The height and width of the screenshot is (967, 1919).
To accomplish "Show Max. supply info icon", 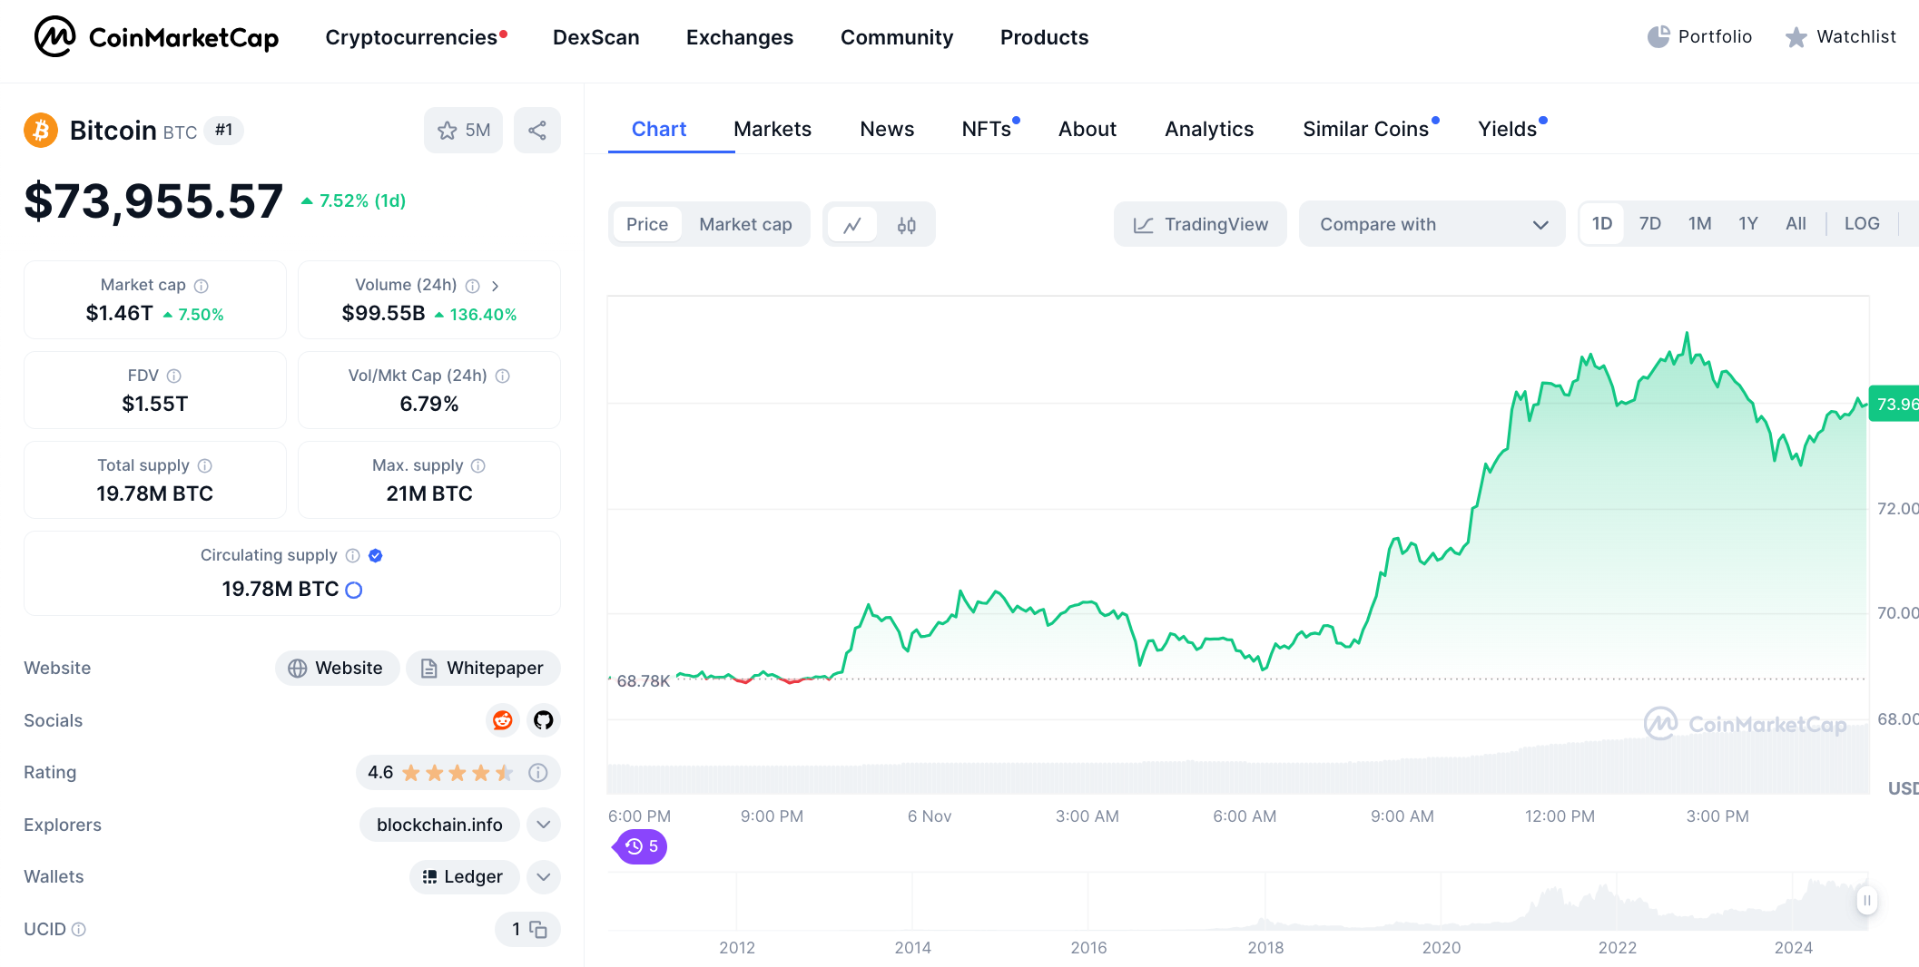I will 478,465.
